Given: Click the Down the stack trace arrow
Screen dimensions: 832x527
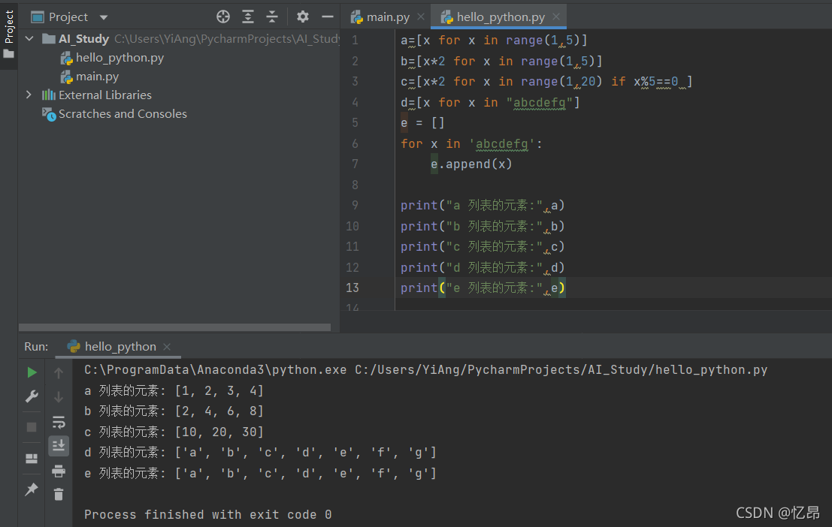Looking at the screenshot, I should 59,397.
